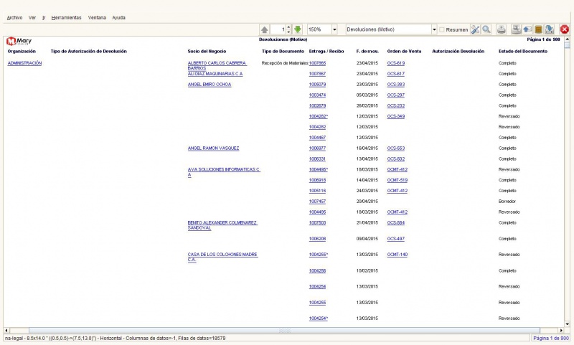Open sales order OCMT-519 link
574x345 pixels.
(397, 180)
